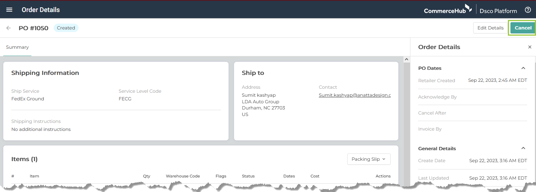536x192 pixels.
Task: Click the Status column header
Action: pyautogui.click(x=248, y=176)
